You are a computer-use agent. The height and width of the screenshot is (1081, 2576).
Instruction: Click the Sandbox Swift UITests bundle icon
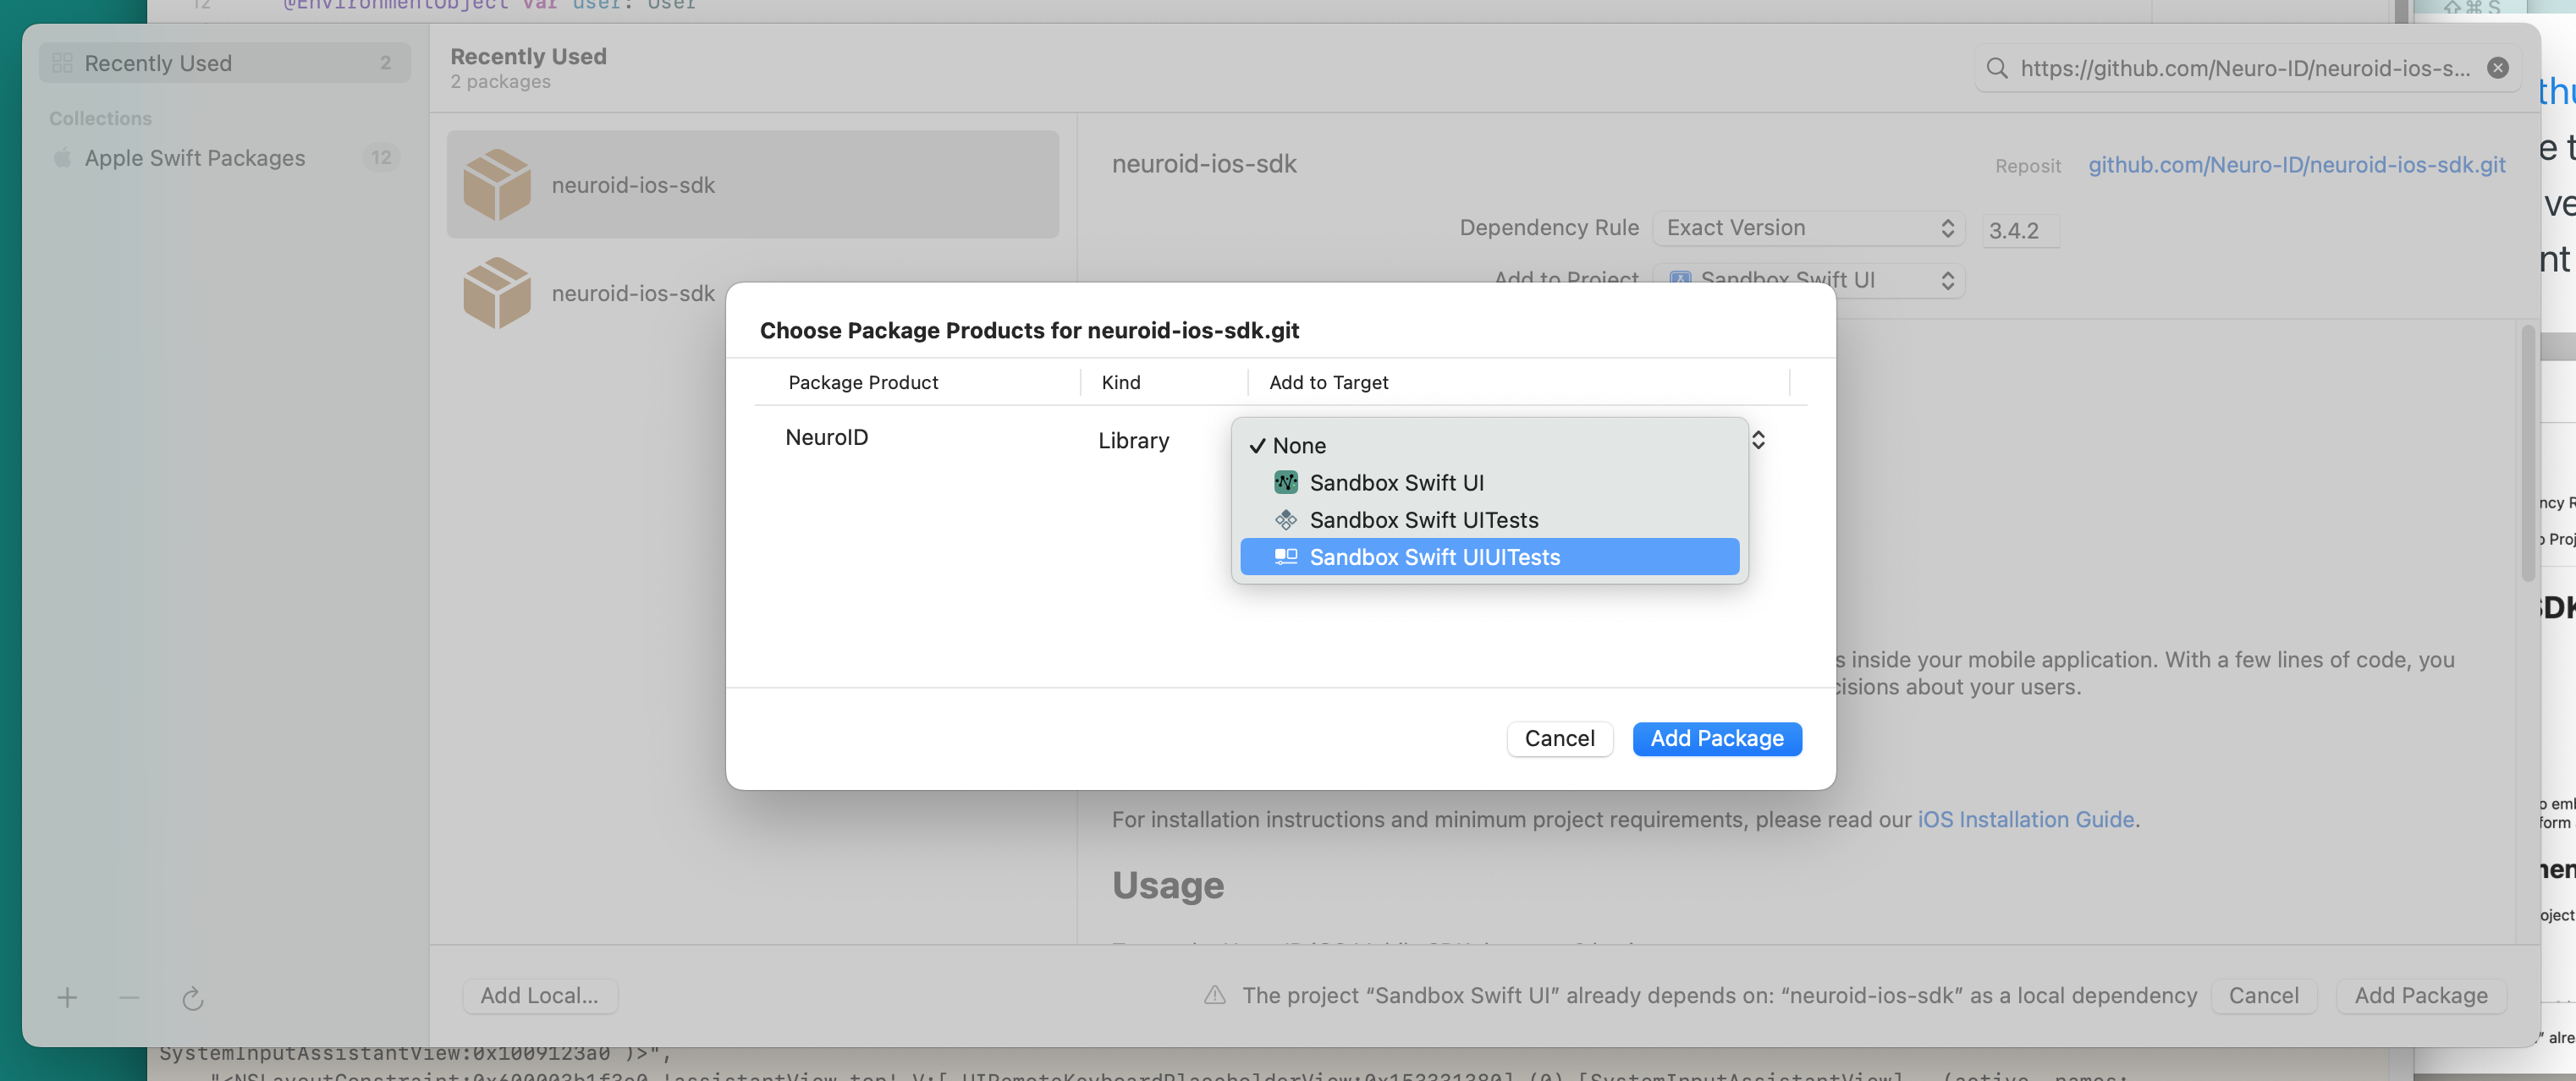1285,519
